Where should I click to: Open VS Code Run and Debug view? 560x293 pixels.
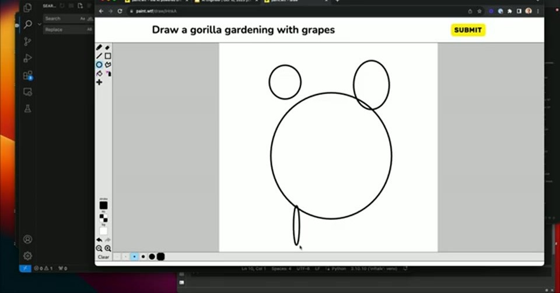[x=27, y=58]
